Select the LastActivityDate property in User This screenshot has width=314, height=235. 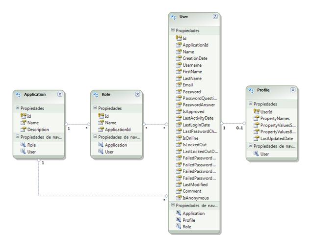click(x=198, y=118)
